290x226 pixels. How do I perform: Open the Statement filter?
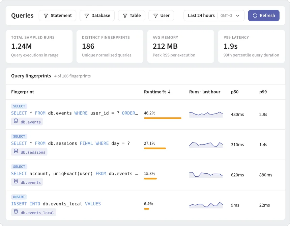pyautogui.click(x=58, y=16)
